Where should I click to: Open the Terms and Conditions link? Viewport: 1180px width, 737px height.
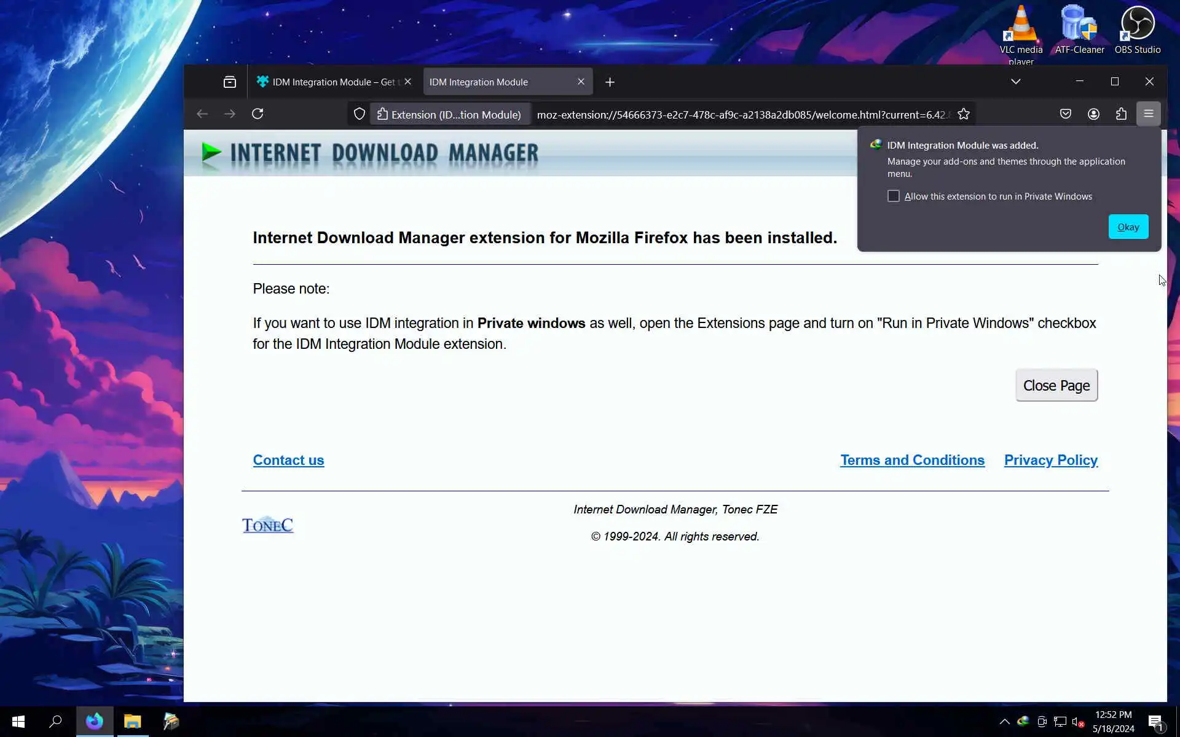[912, 460]
